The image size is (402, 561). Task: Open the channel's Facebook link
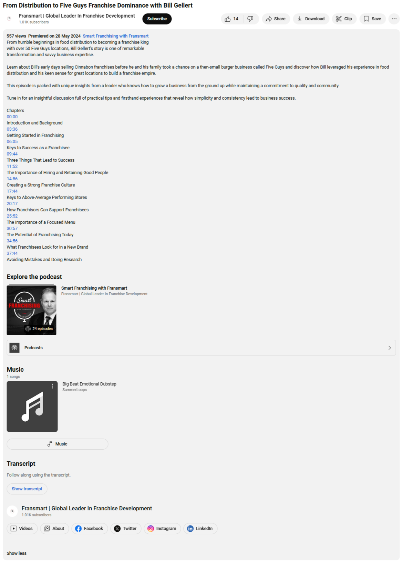coord(90,529)
